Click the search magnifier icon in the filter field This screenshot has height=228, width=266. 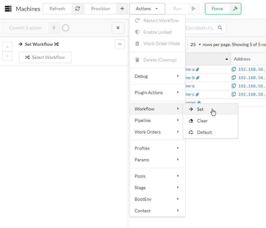pyautogui.click(x=220, y=28)
